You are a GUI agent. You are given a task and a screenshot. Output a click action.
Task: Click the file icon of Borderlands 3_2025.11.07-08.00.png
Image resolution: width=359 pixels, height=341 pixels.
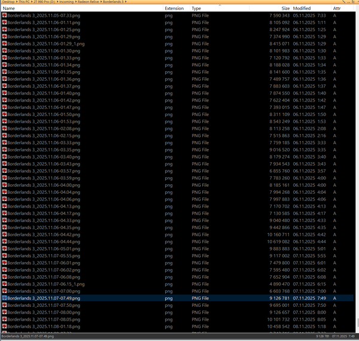(4, 312)
